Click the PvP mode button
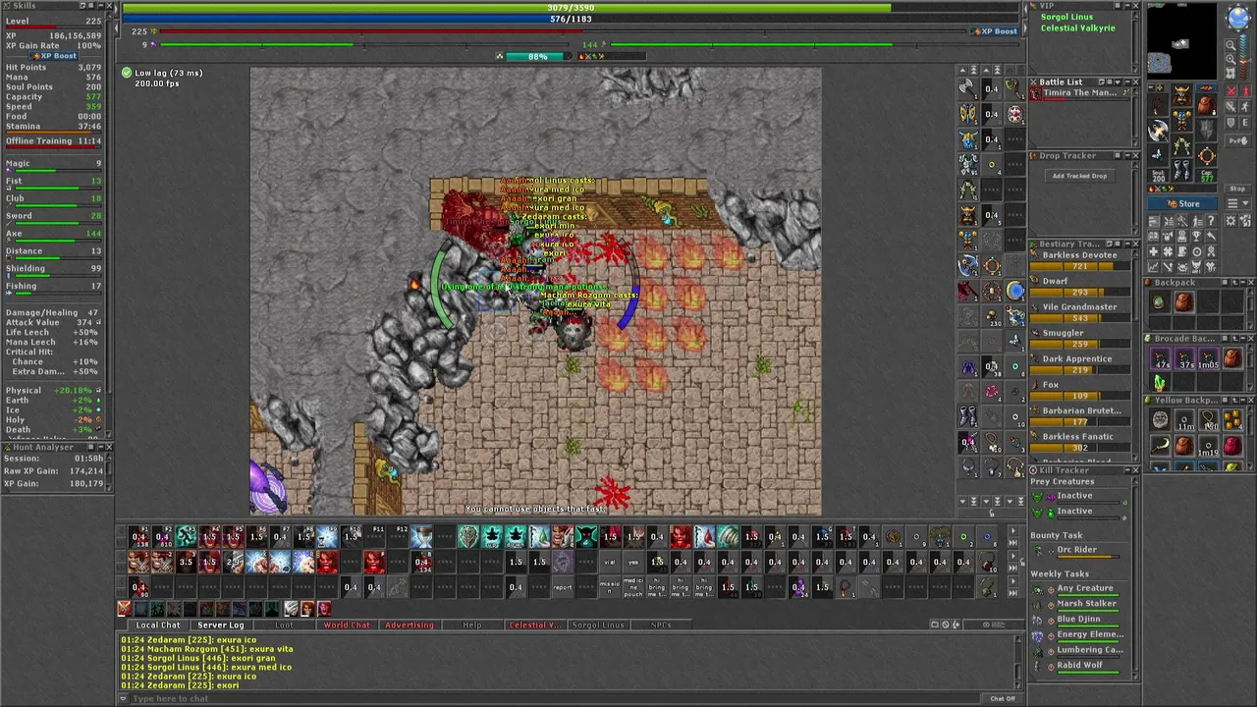Image resolution: width=1257 pixels, height=707 pixels. click(1237, 141)
